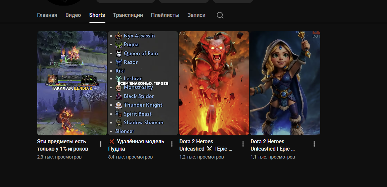Select the Shorts tab
Viewport: 387px width, 187px height.
click(x=97, y=15)
